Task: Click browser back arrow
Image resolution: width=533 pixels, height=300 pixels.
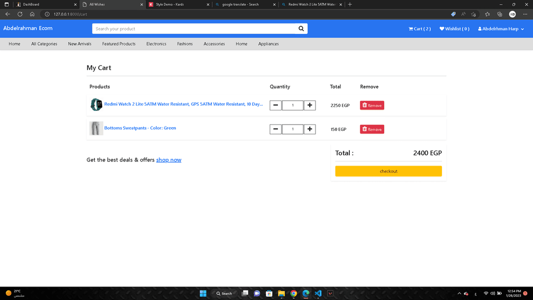Action: point(8,14)
